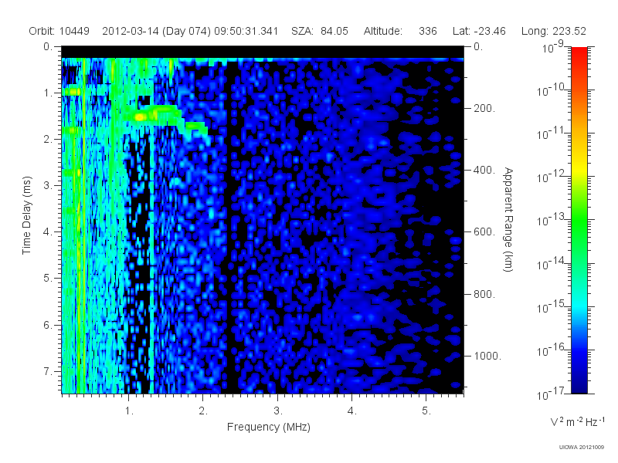Click the '5.' frequency axis tick label
Image resolution: width=618 pixels, height=463 pixels.
426,411
